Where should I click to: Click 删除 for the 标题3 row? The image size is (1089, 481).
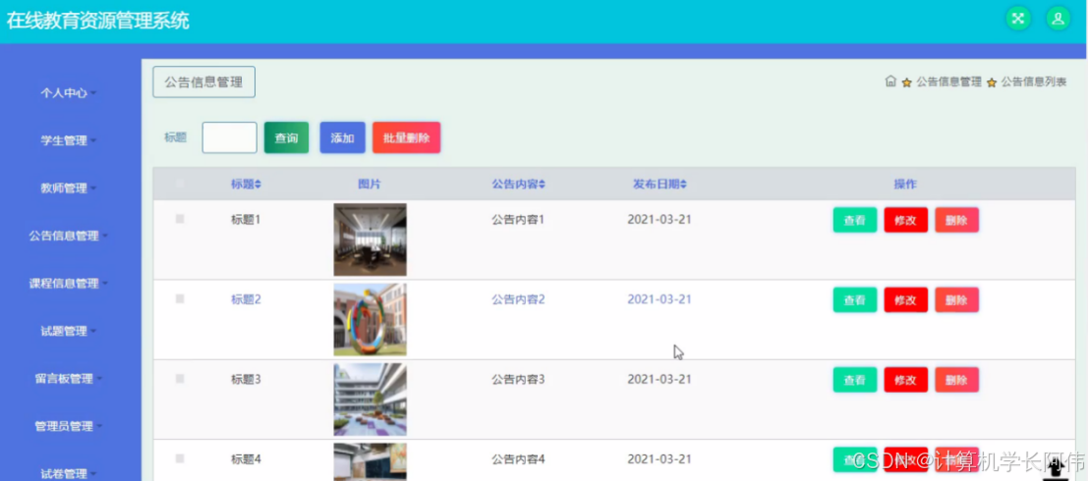pos(956,380)
